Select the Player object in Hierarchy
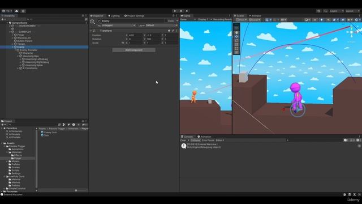The width and height of the screenshot is (362, 204). pos(20,35)
